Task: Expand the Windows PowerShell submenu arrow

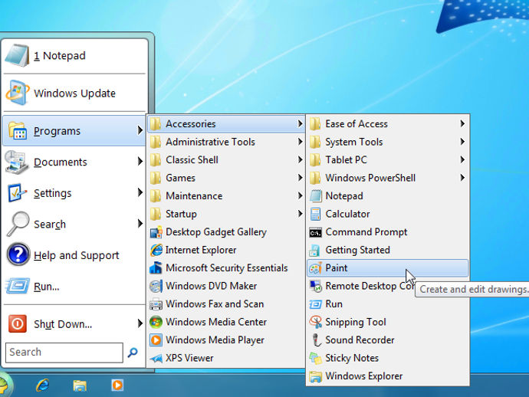Action: [462, 177]
